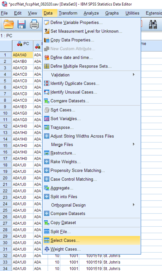Click the Sort Variables icon
162x271 pixels.
[46, 119]
